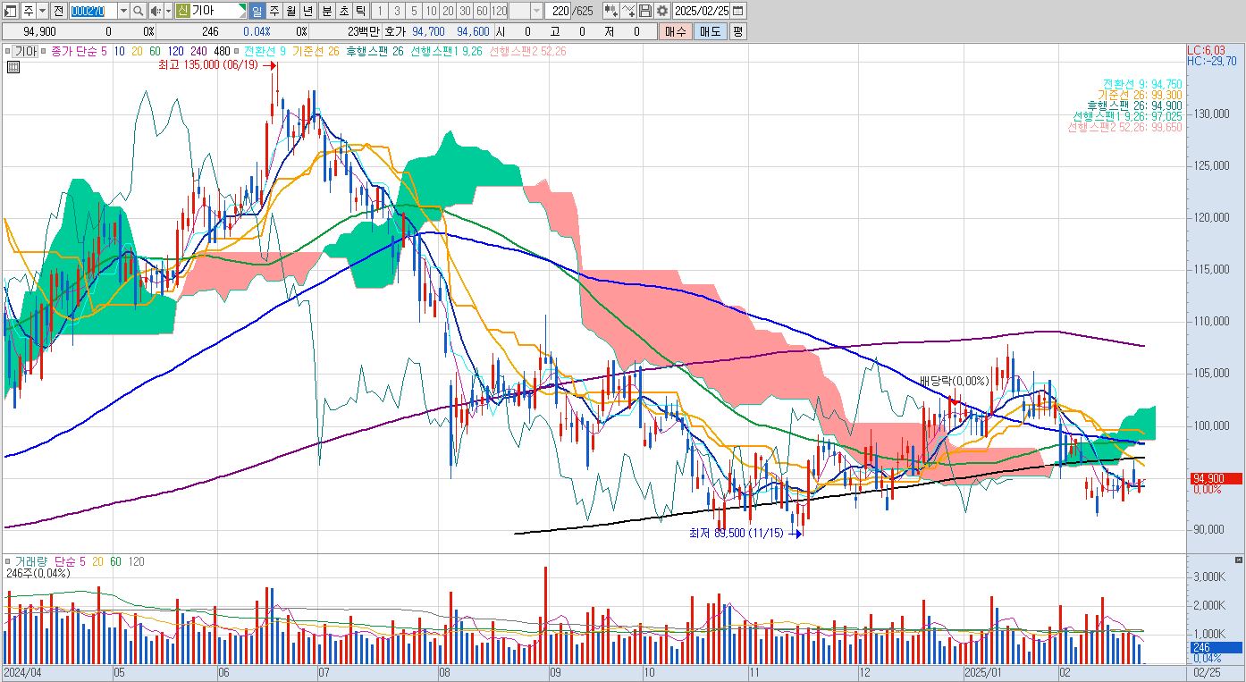This screenshot has height=682, width=1246.
Task: Click the 전 button next to the 주 dropdown
Action: (58, 11)
